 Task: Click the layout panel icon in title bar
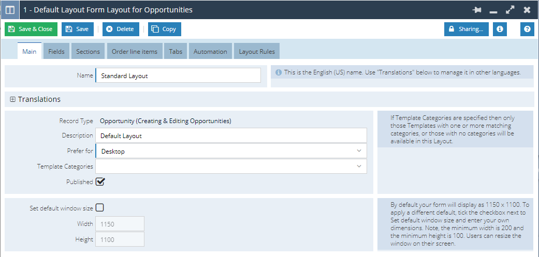(x=10, y=10)
